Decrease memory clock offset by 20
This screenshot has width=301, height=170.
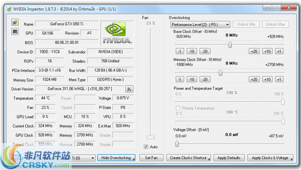[x=205, y=79]
